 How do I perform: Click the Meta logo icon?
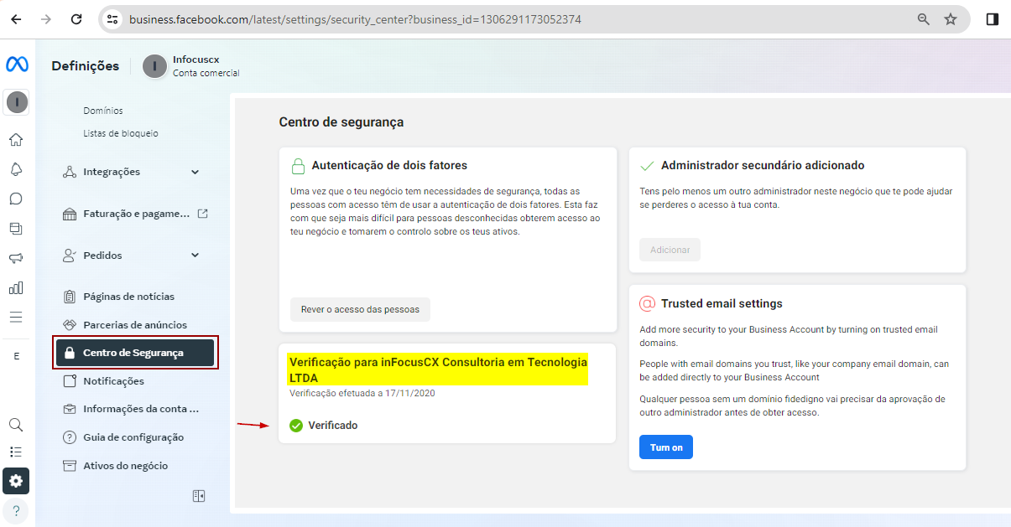tap(17, 65)
